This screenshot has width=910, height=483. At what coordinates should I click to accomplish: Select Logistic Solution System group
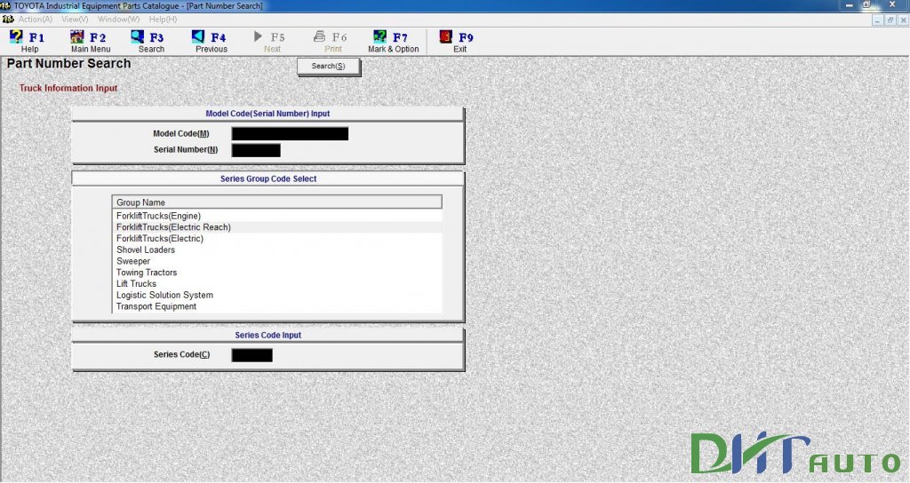coord(277,295)
